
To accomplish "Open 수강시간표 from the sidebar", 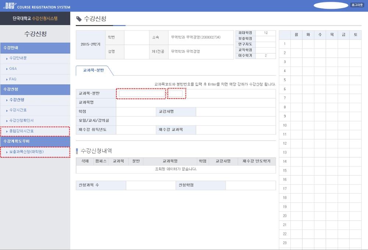I will pos(18,110).
